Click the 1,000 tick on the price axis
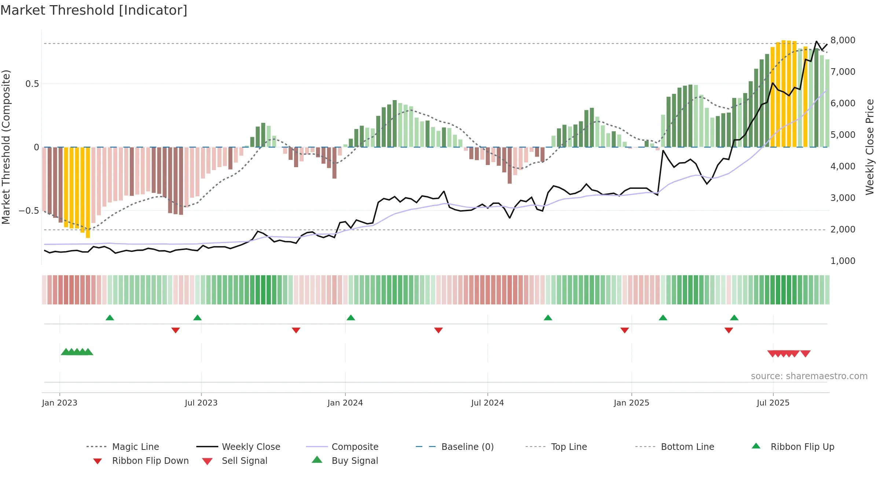 click(843, 261)
